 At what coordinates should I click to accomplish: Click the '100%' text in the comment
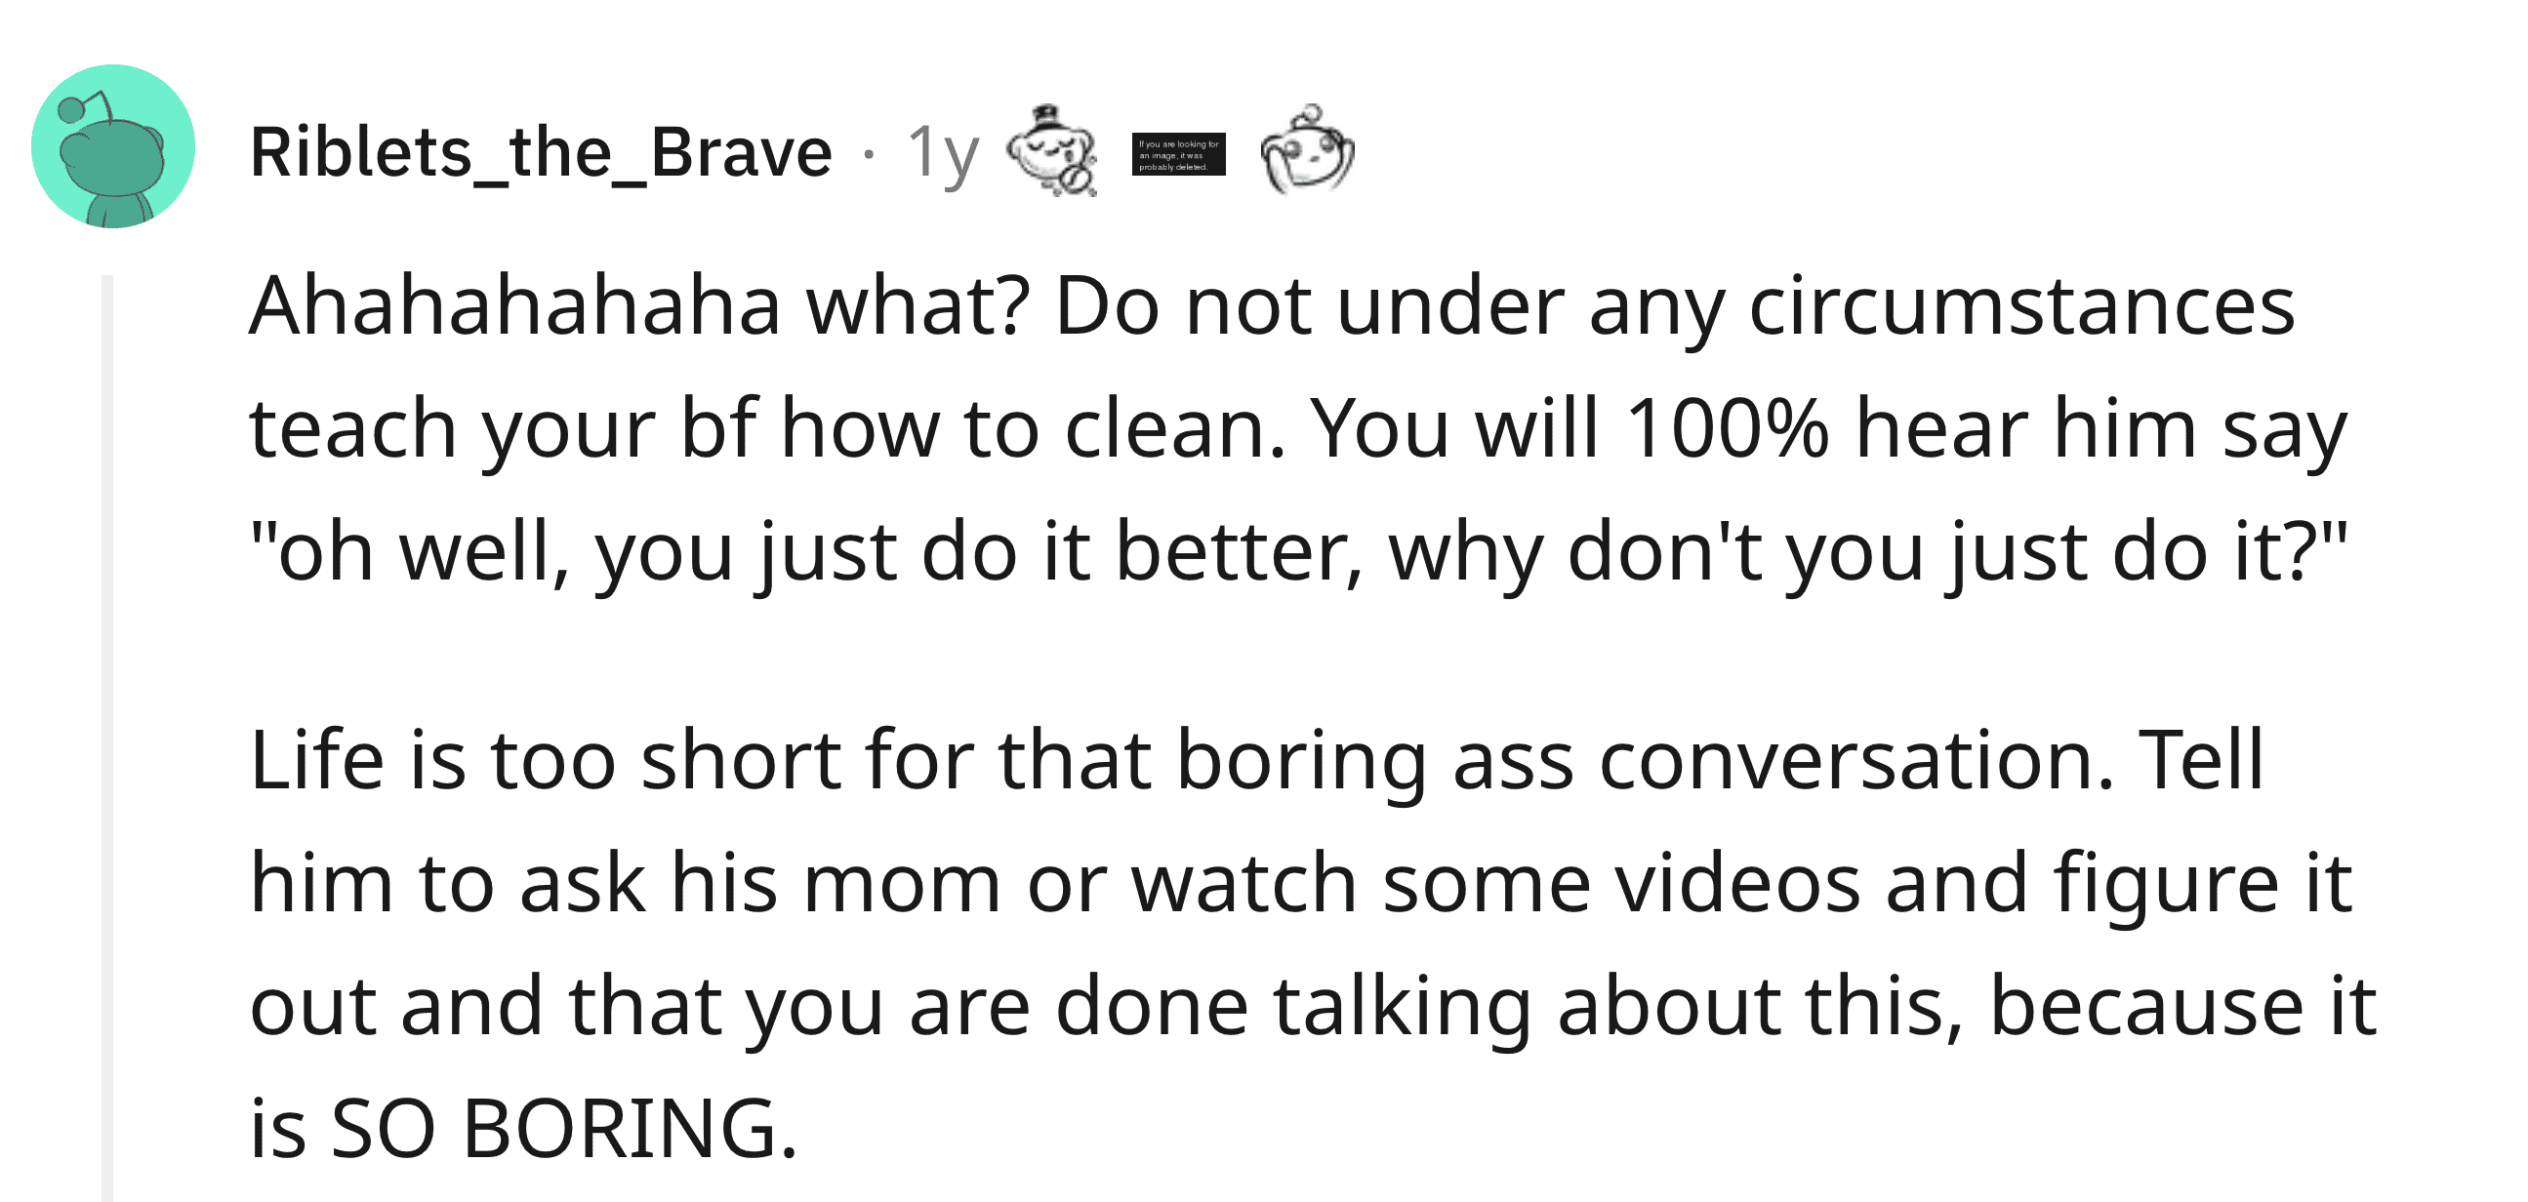(x=1728, y=428)
